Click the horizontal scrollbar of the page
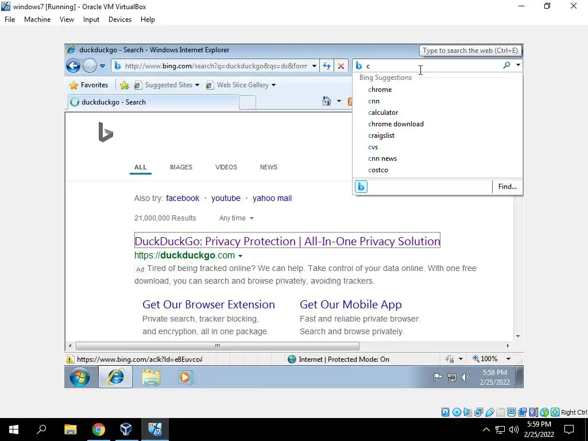 (x=218, y=346)
